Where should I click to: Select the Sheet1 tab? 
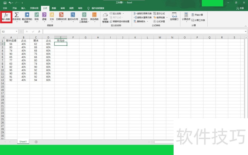click(x=23, y=142)
